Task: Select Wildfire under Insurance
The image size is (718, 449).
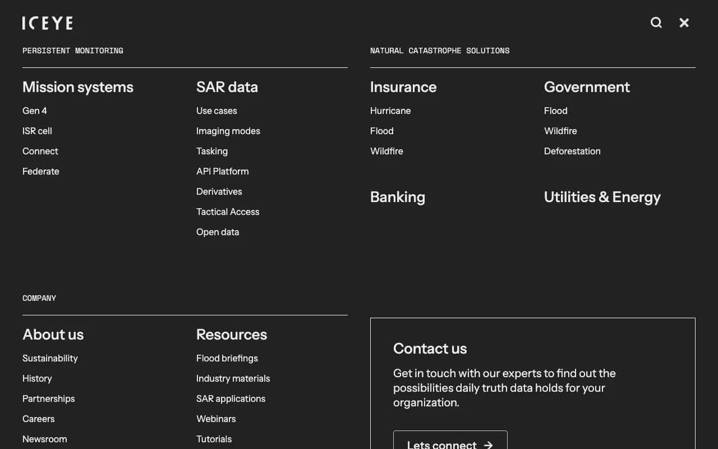Action: tap(386, 151)
